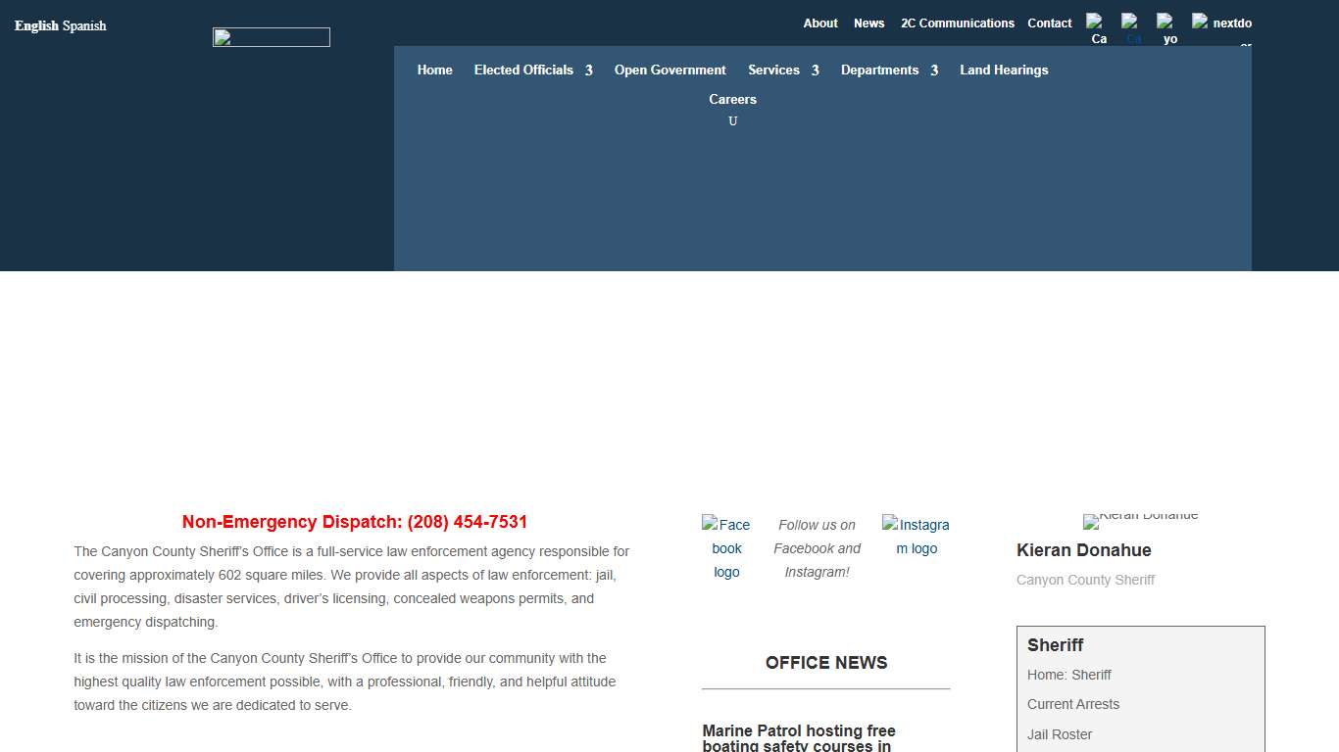
Task: Click the search icon below Careers
Action: click(x=732, y=121)
